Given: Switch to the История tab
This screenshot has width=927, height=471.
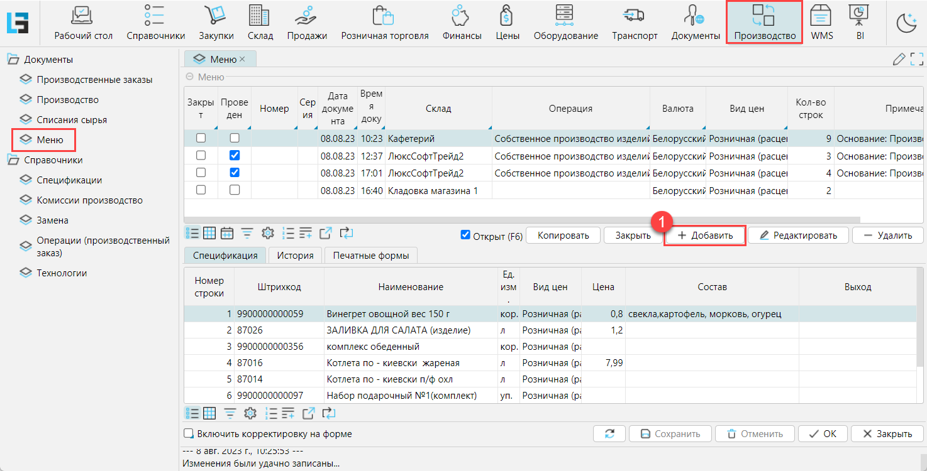Looking at the screenshot, I should pyautogui.click(x=295, y=256).
